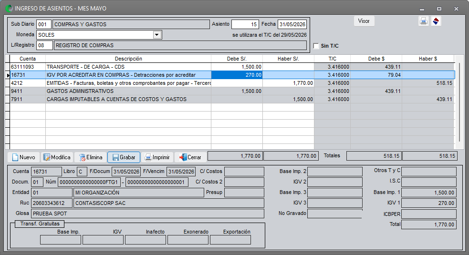Click the Entidad code field 01

point(52,193)
